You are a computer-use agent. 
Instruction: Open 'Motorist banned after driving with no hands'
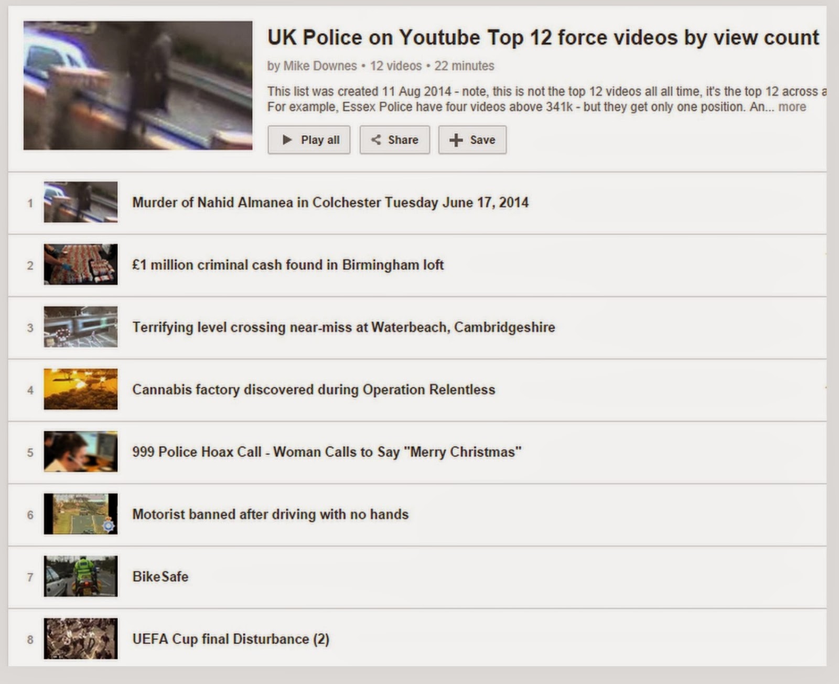[x=270, y=515]
